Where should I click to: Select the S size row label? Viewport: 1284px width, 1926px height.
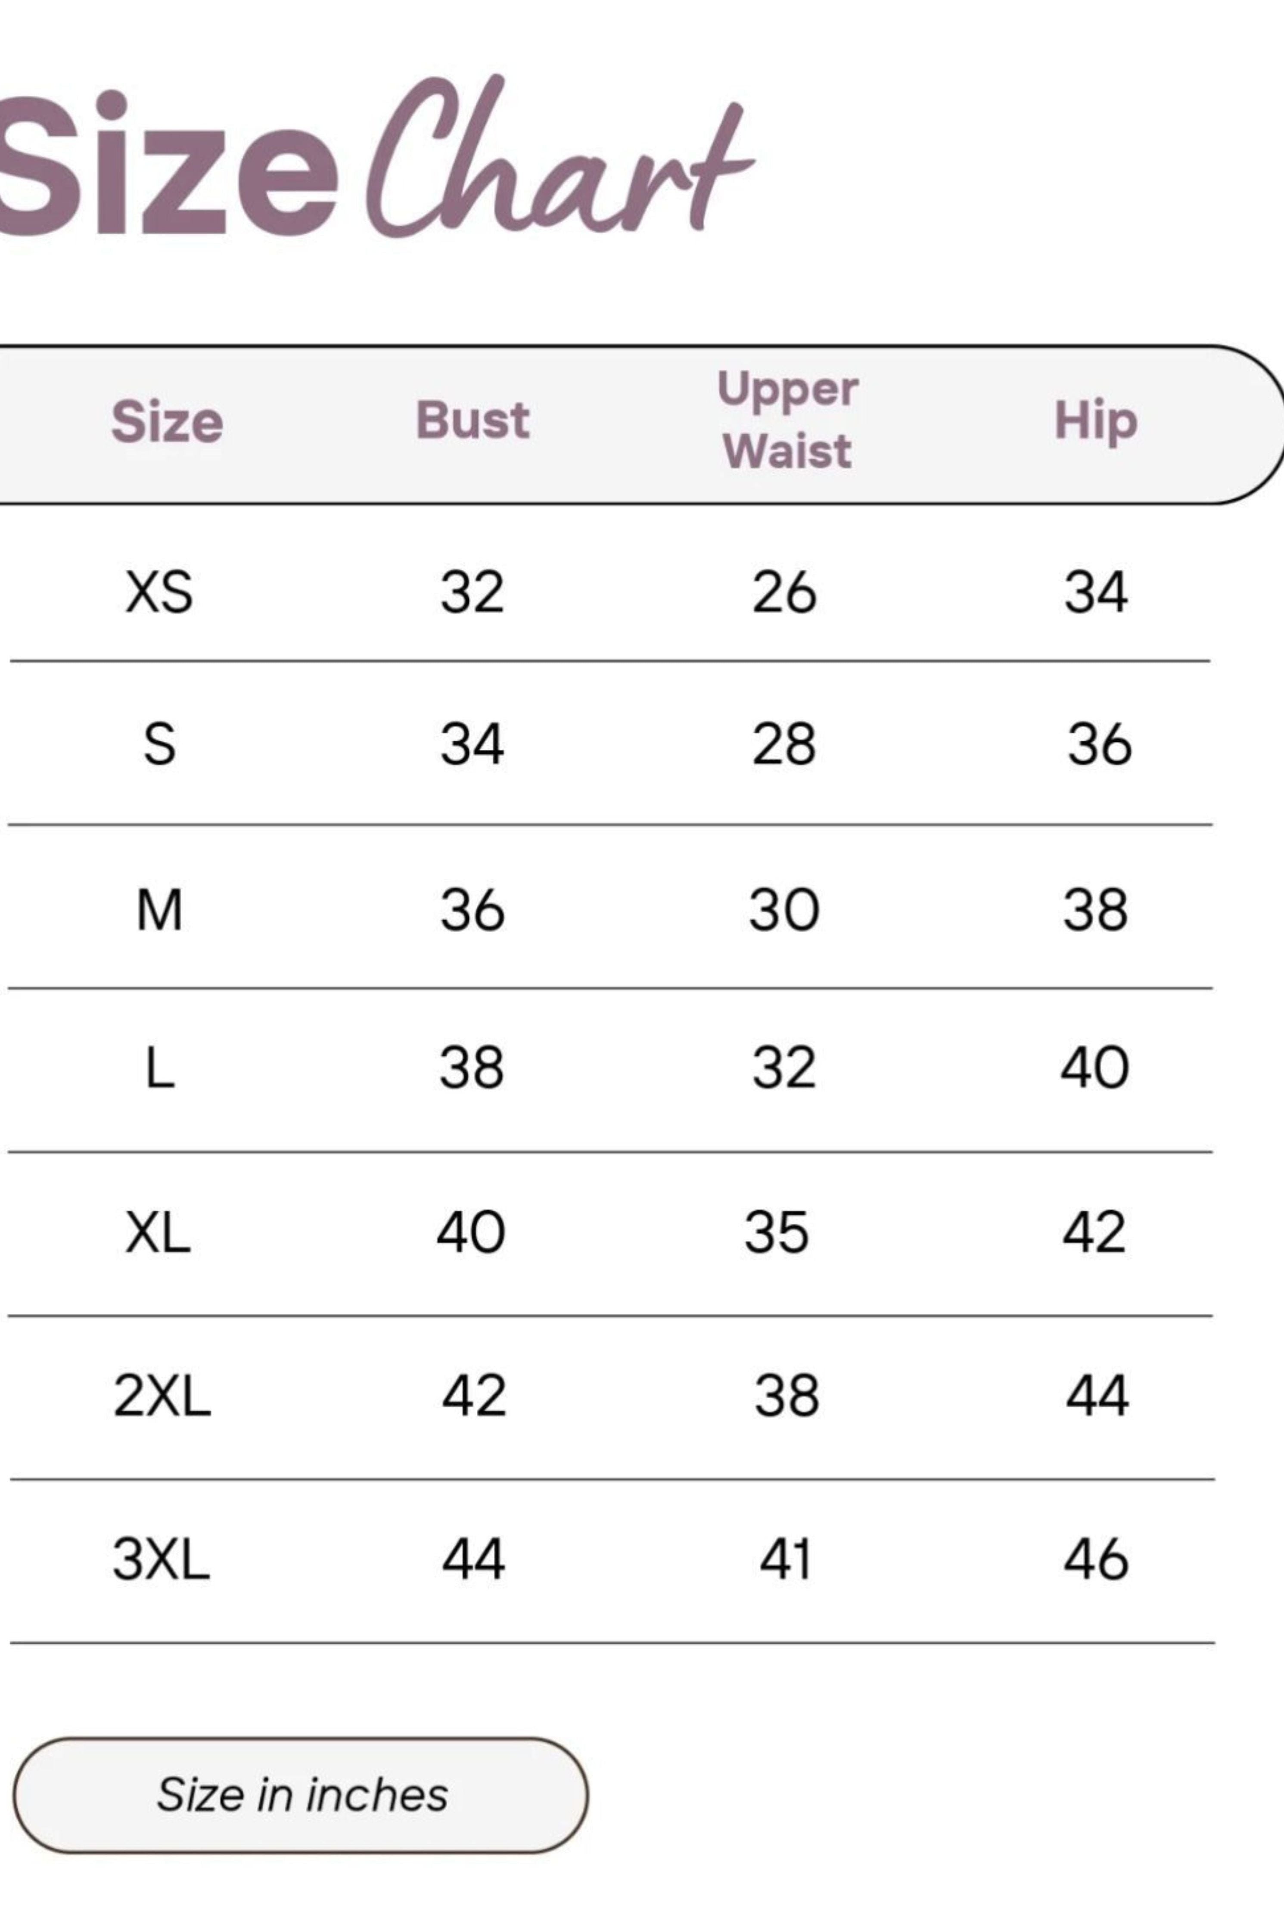160,744
